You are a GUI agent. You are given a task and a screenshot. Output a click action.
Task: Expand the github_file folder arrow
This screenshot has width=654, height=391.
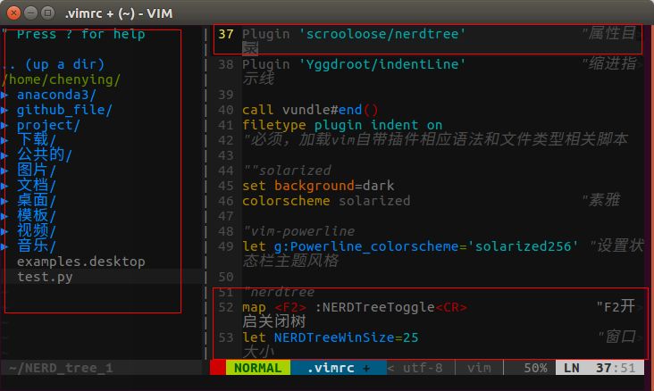[4, 110]
